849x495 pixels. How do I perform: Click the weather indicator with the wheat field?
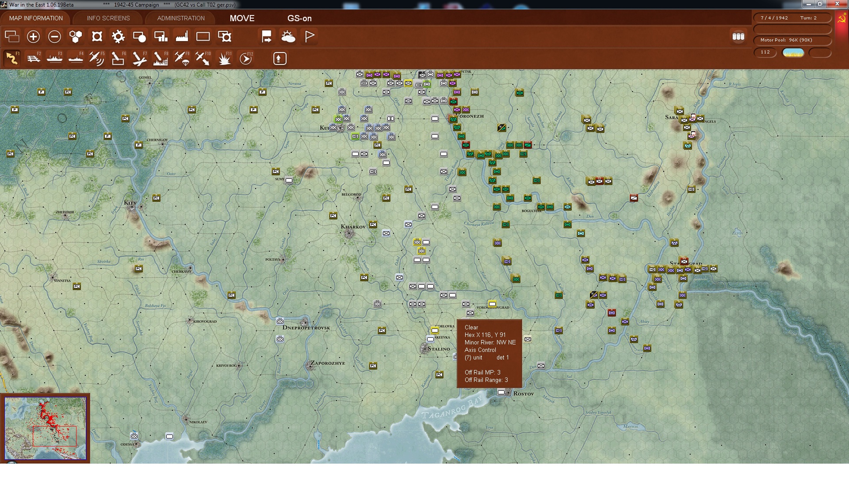pyautogui.click(x=793, y=53)
